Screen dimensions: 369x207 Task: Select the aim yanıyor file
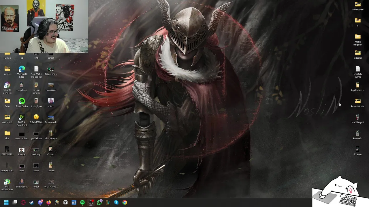pos(51,135)
